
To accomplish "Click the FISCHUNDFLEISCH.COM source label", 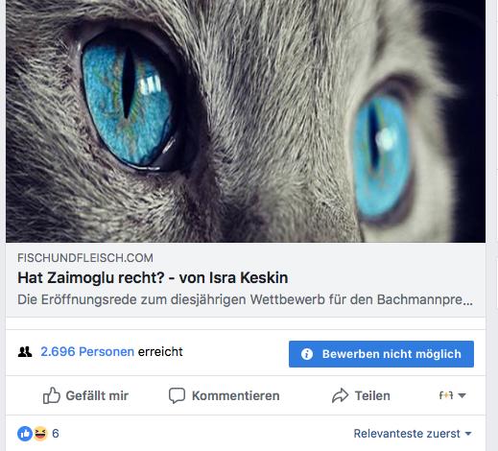I will pos(85,258).
